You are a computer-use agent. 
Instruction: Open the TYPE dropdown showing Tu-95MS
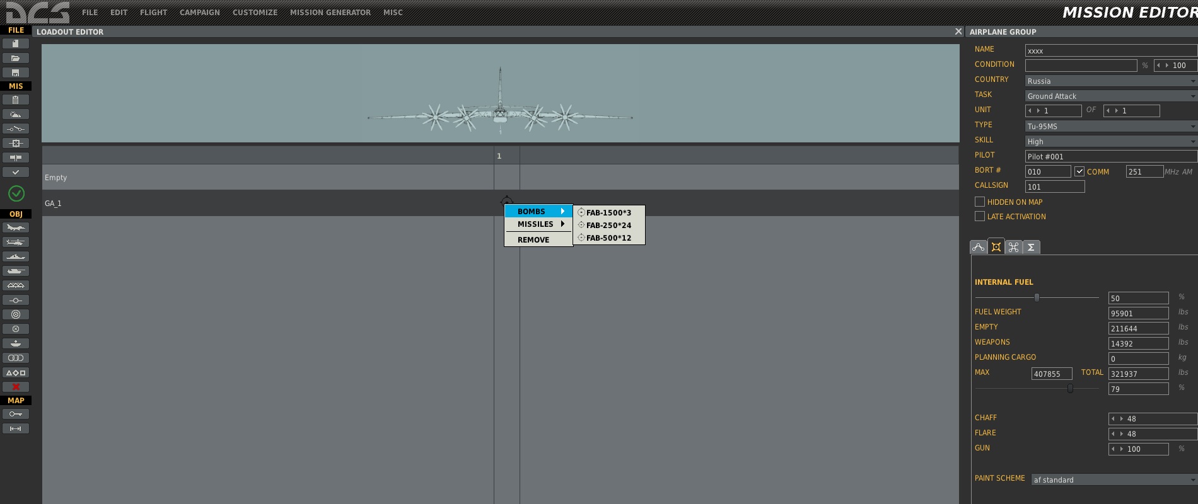point(1111,126)
